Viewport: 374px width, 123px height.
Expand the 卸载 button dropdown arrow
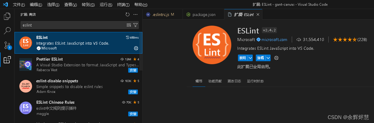pyautogui.click(x=268, y=58)
